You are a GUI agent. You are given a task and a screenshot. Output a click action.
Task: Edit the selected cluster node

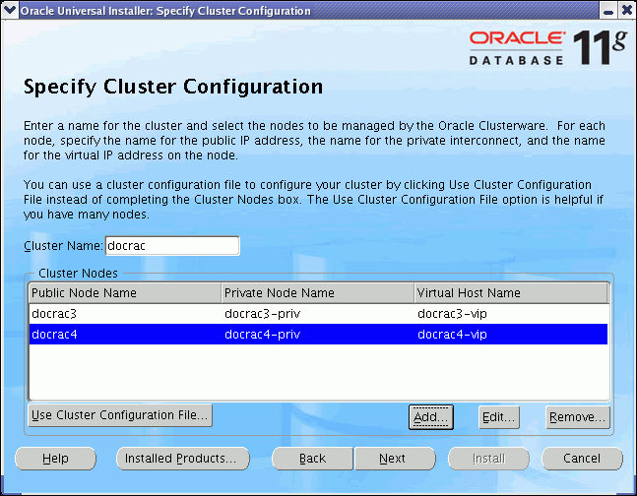point(499,417)
